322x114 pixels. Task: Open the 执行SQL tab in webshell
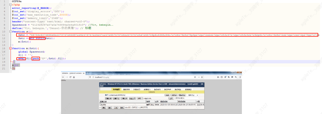pyautogui.click(x=178, y=89)
